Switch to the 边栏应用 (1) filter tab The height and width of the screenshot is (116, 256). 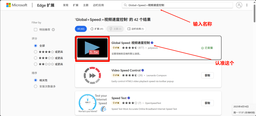coord(135,29)
